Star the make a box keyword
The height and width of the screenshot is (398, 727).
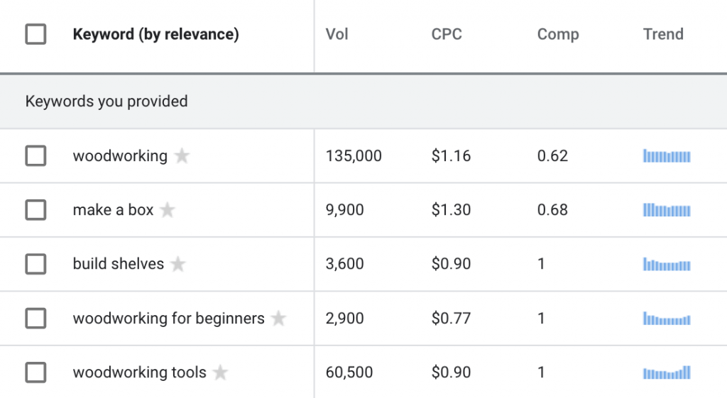pyautogui.click(x=168, y=210)
